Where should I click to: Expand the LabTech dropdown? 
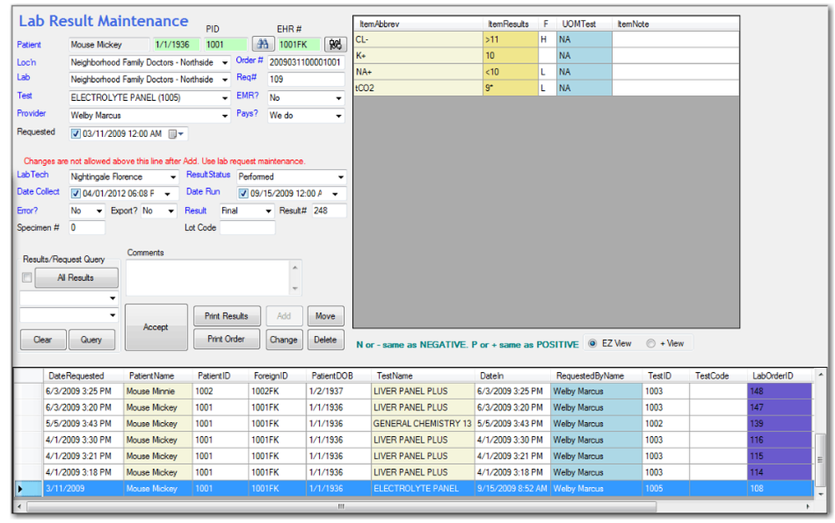pyautogui.click(x=173, y=177)
